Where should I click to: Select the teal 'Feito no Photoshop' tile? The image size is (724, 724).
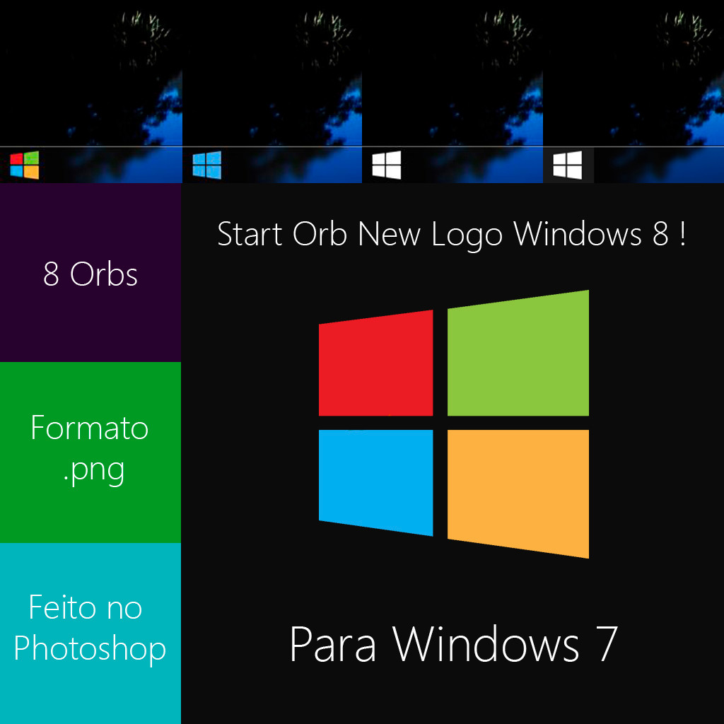[90, 633]
